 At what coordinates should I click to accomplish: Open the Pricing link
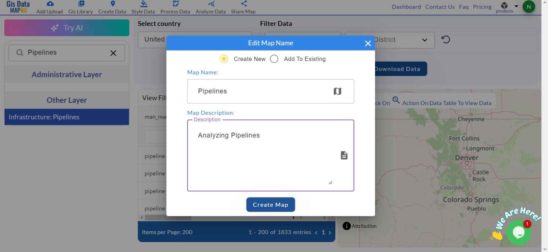[x=482, y=7]
